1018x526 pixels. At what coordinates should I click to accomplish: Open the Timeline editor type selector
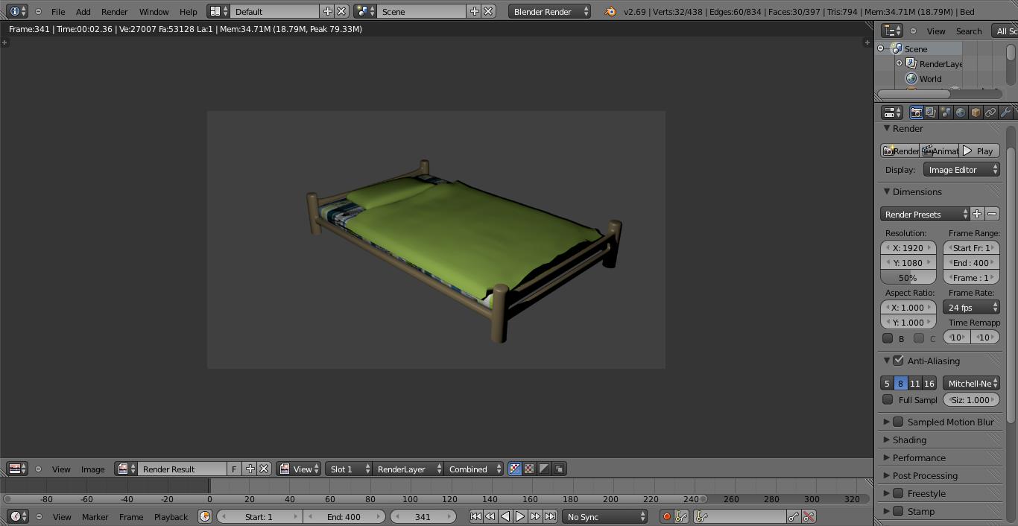(18, 516)
